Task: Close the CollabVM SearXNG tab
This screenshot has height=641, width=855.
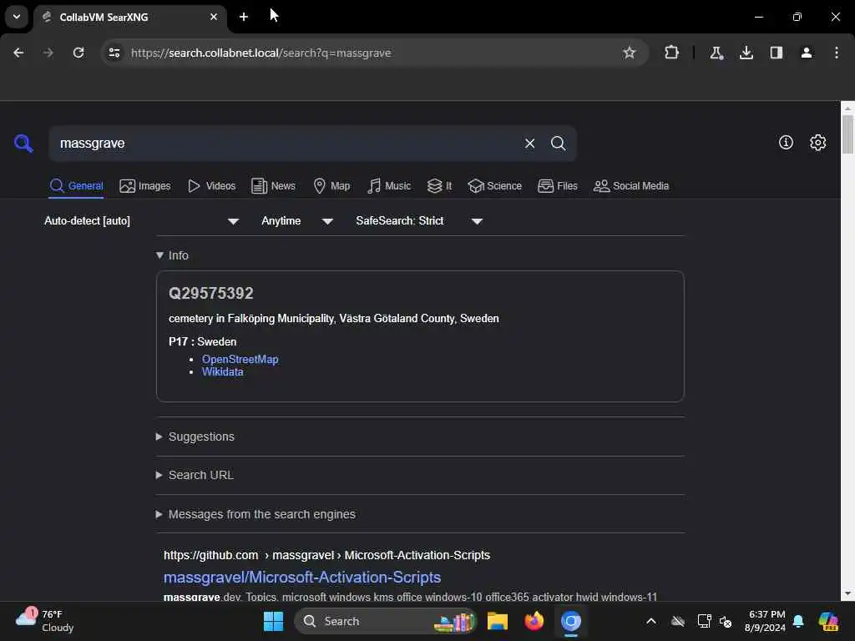Action: click(214, 17)
